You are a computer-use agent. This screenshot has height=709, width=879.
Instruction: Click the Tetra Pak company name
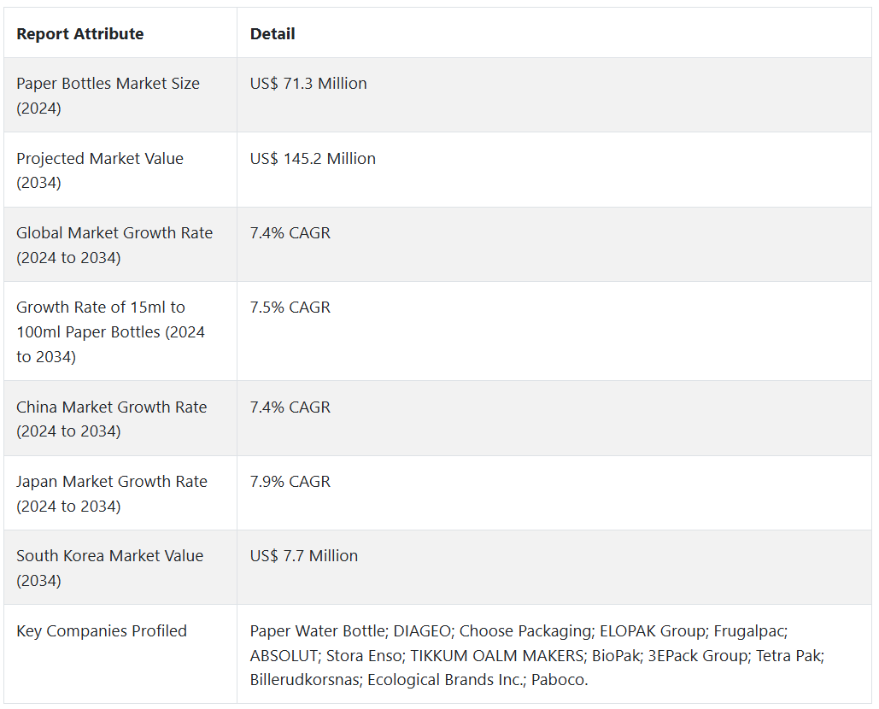788,656
